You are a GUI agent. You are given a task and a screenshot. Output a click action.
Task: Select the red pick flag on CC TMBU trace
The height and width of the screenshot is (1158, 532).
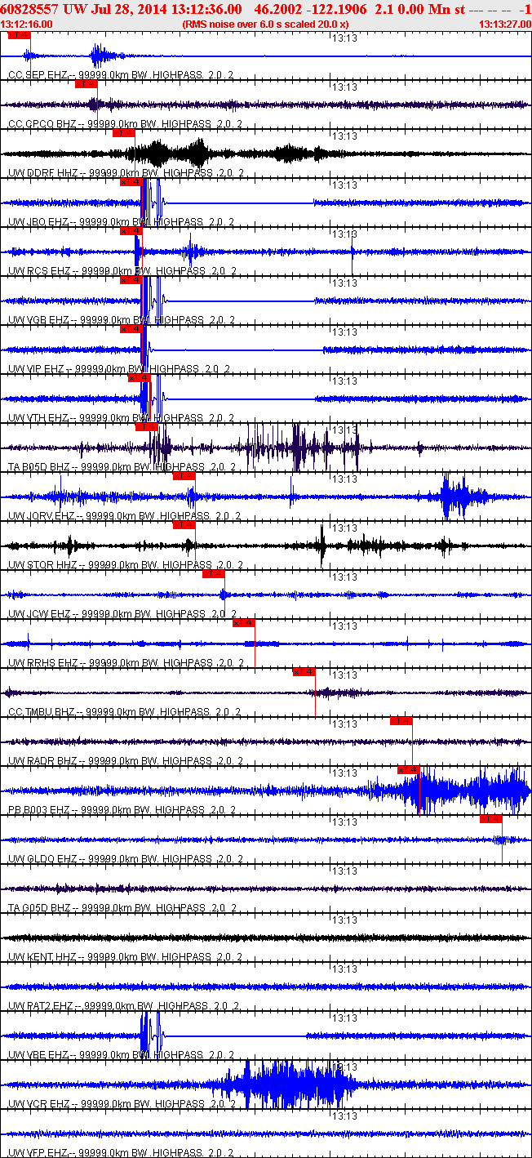click(x=304, y=672)
